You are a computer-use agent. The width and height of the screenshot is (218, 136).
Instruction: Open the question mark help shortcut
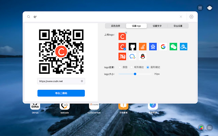point(153,108)
